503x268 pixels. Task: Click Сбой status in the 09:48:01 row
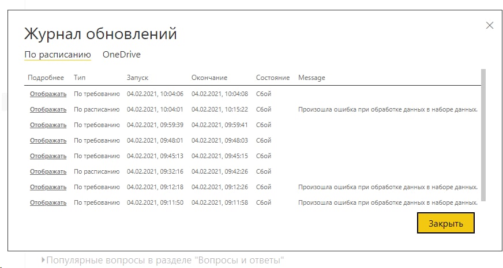point(264,140)
